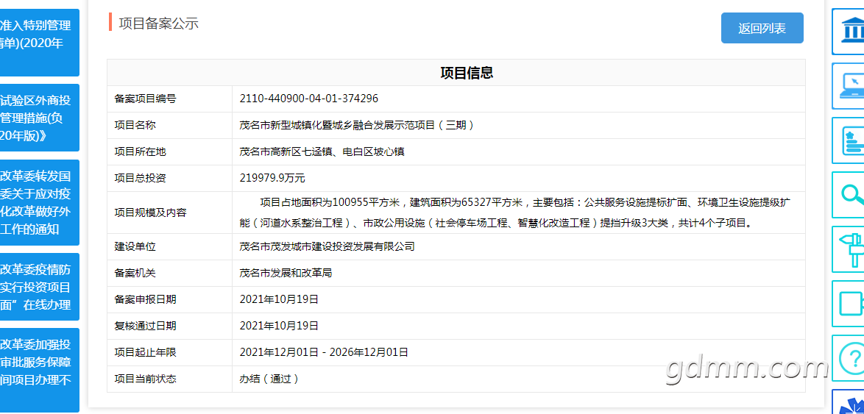
Task: Click the government building icon in right sidebar
Action: (x=850, y=32)
